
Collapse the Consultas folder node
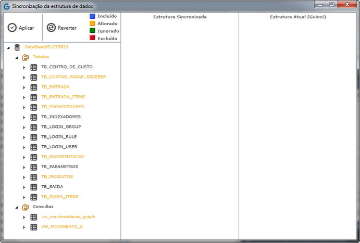16,207
